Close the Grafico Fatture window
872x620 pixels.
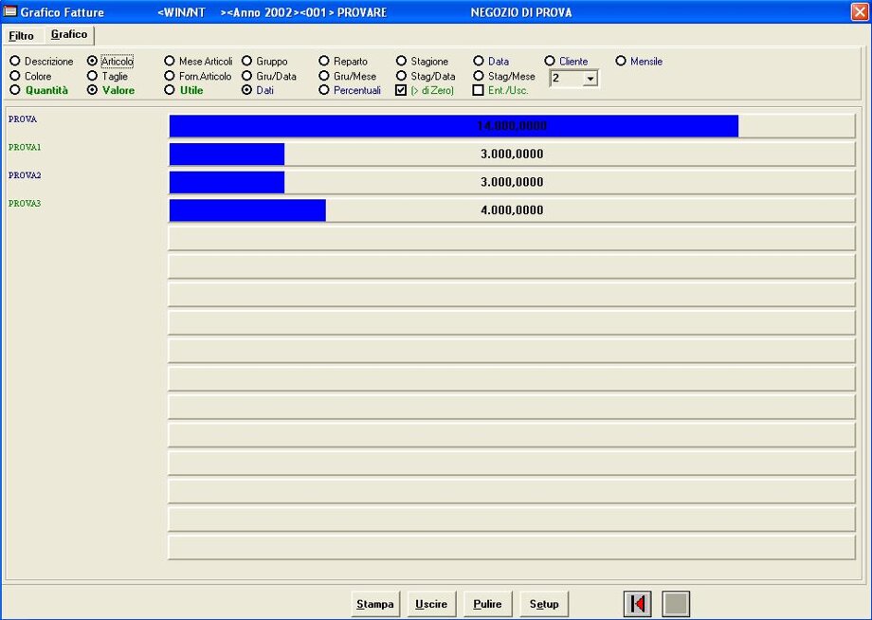860,12
